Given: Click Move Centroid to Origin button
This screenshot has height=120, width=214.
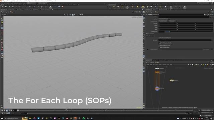Looking at the screenshot, I should click(165, 38).
